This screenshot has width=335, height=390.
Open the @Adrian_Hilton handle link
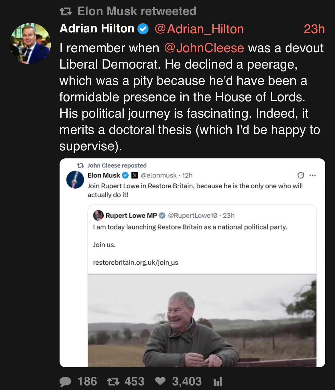pos(199,29)
